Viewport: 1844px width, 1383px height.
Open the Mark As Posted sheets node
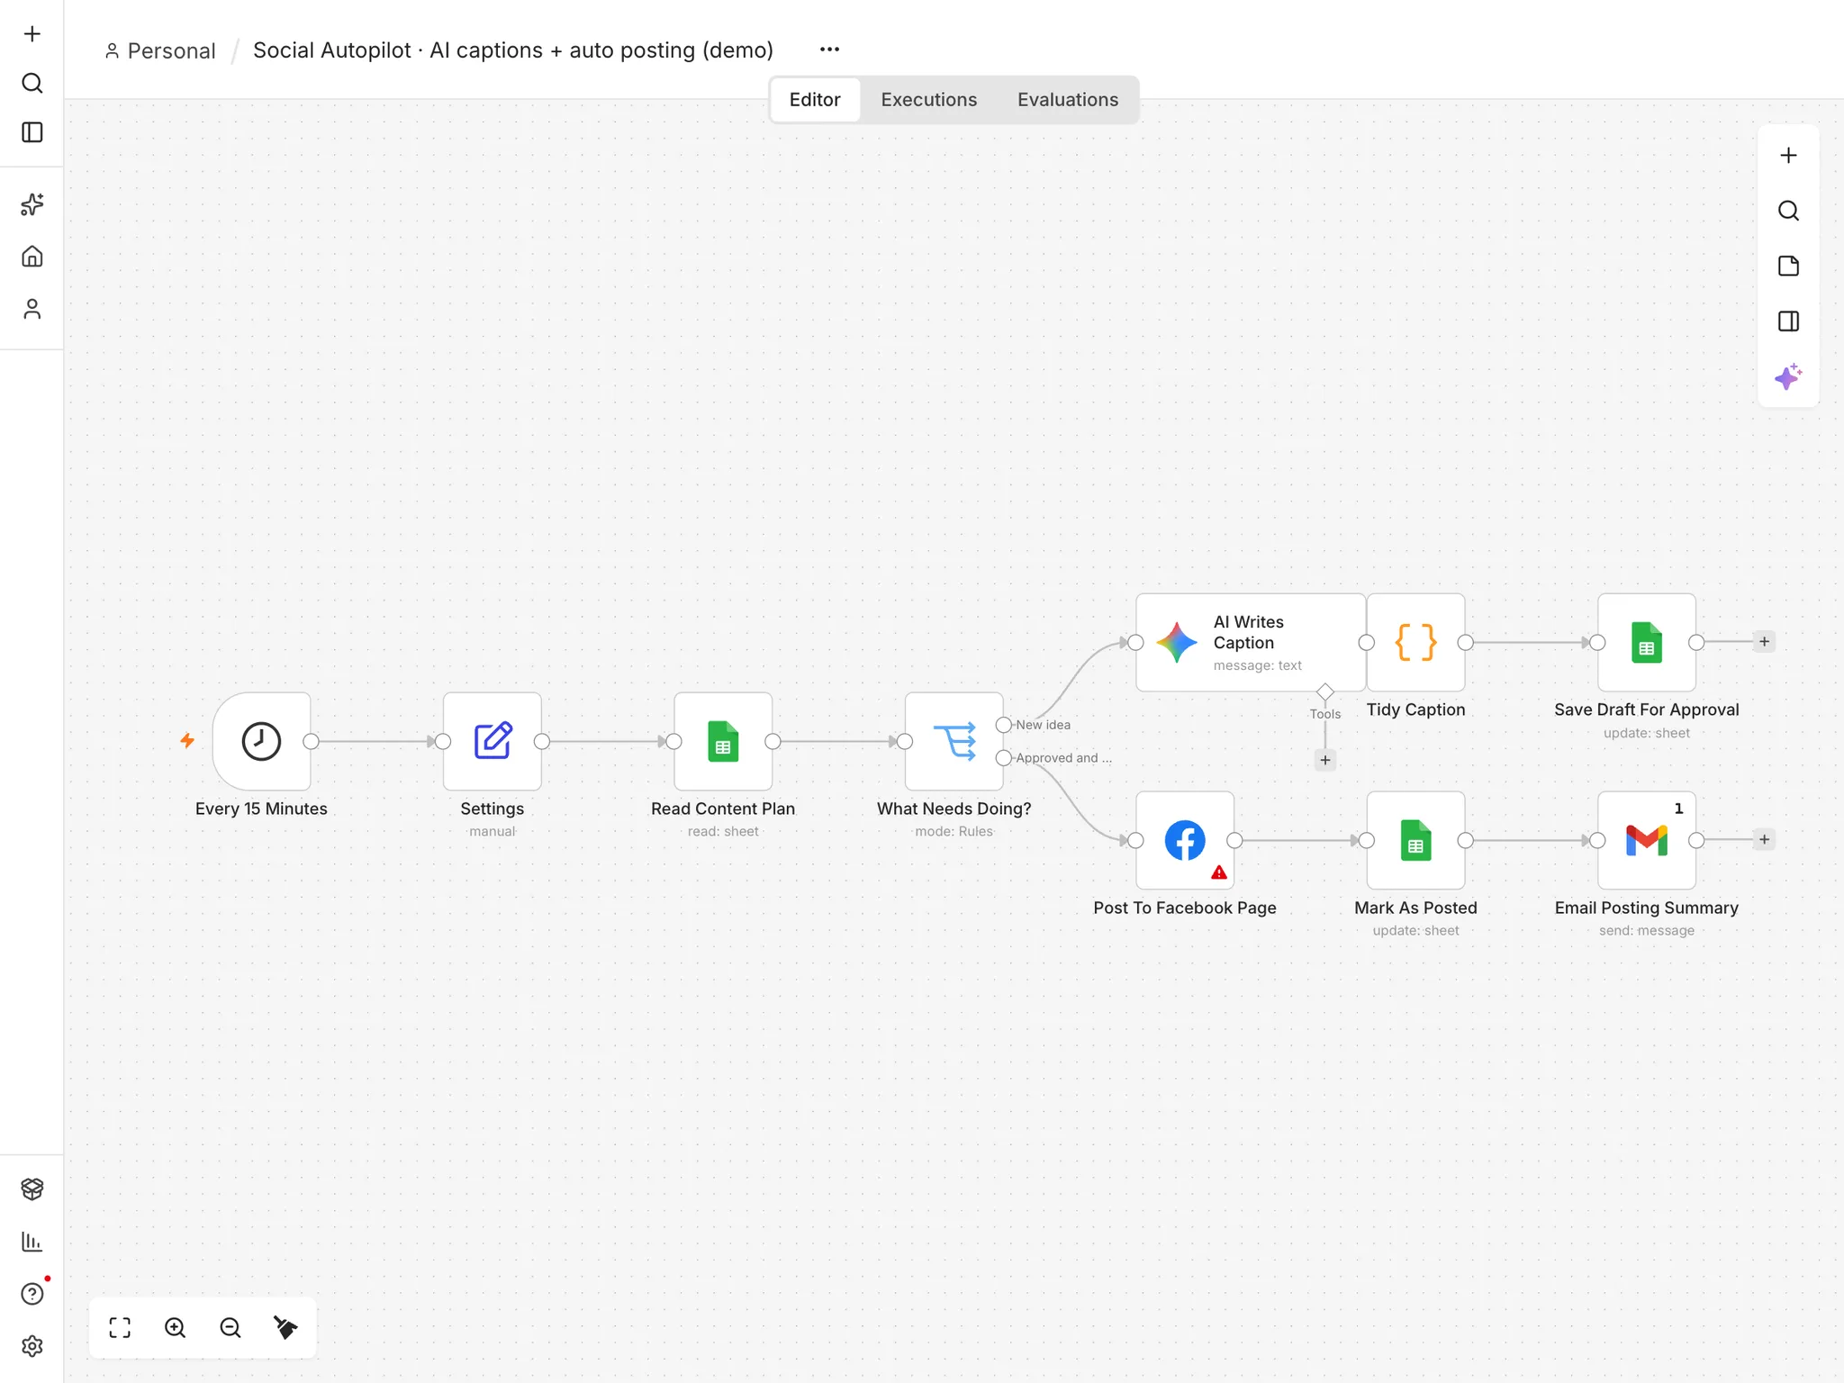1416,840
